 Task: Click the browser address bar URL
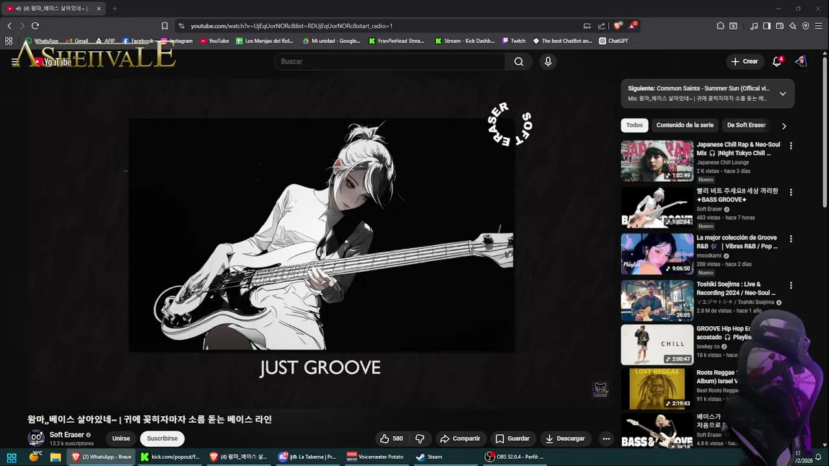click(x=291, y=26)
